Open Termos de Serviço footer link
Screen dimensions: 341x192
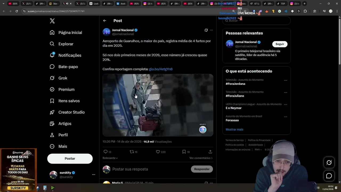click(234, 140)
